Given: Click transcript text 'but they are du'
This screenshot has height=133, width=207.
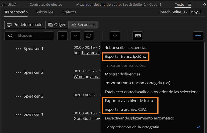Looking at the screenshot, I should pyautogui.click(x=87, y=53).
